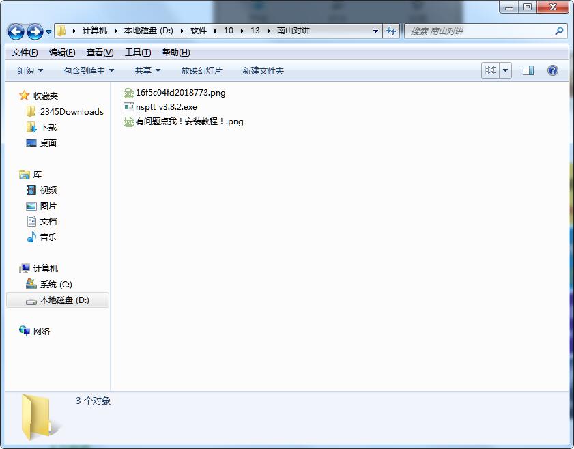Select folder 13 in address breadcrumb
This screenshot has width=574, height=449.
point(255,31)
